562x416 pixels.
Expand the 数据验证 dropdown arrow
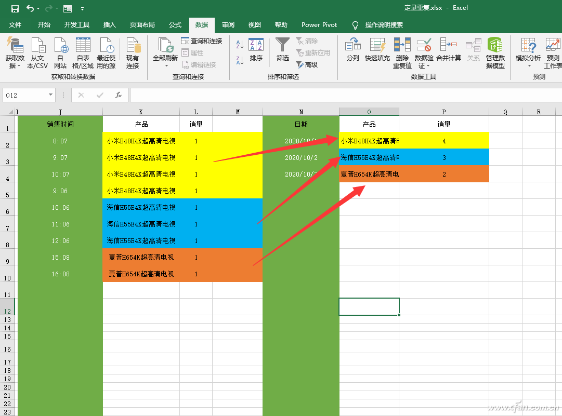[x=428, y=66]
